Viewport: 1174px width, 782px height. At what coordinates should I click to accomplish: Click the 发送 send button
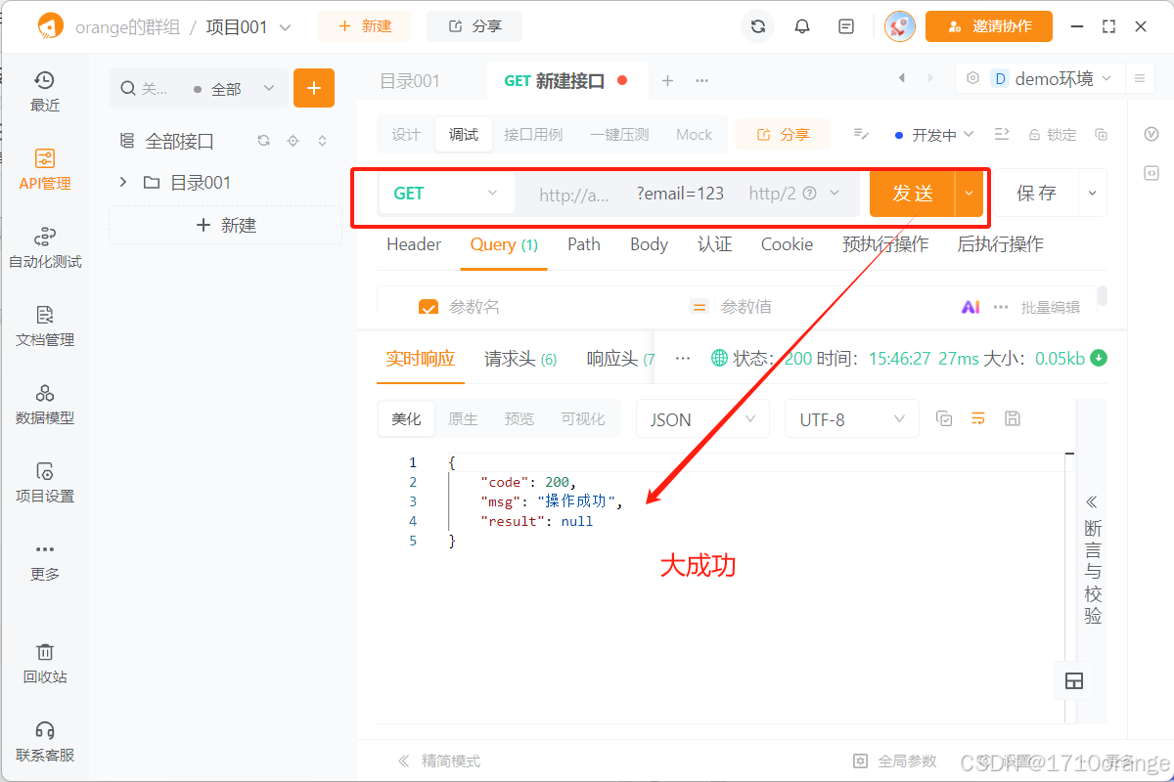(913, 193)
